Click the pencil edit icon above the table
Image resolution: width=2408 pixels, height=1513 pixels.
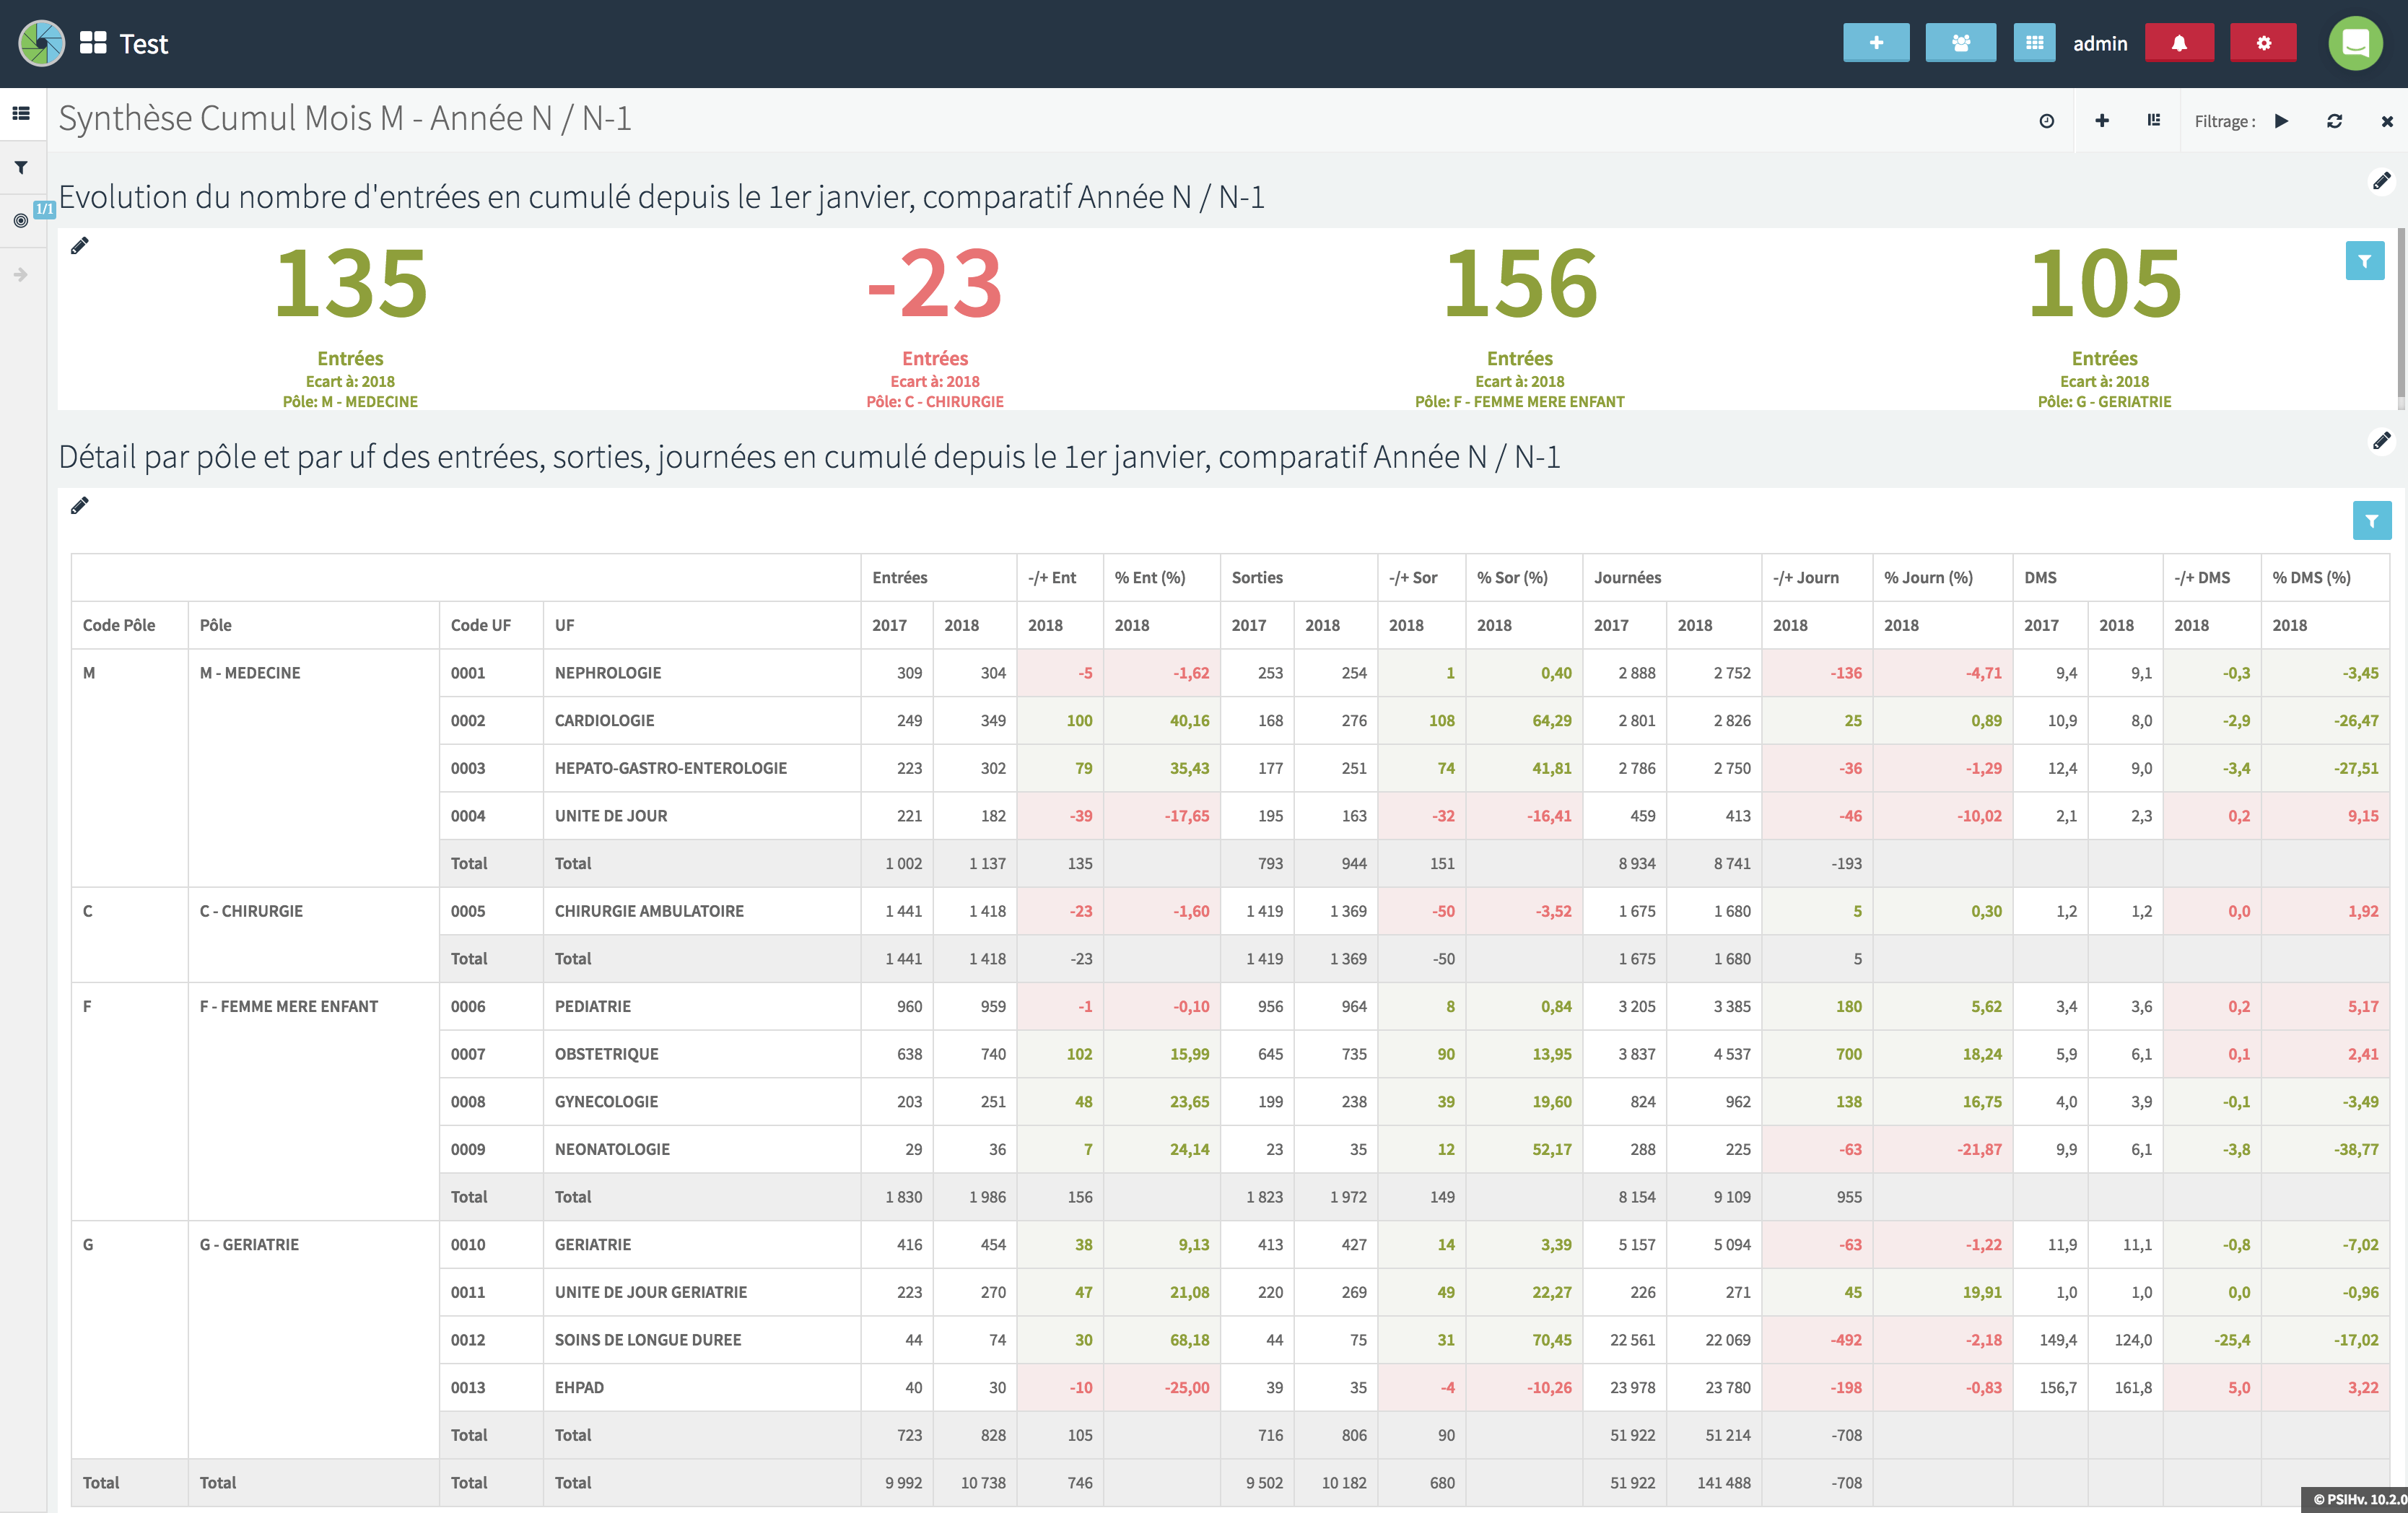[x=80, y=506]
